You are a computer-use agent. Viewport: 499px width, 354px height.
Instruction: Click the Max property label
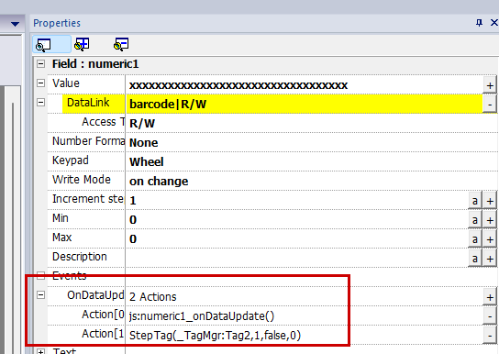pyautogui.click(x=62, y=238)
